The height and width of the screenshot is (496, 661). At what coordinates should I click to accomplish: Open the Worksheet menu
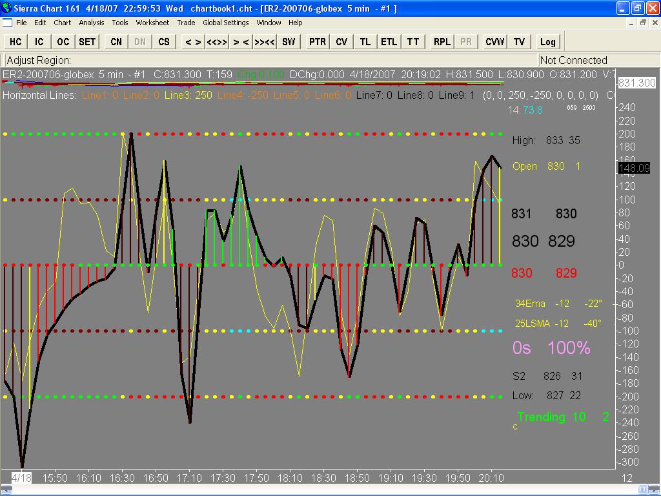(x=152, y=23)
